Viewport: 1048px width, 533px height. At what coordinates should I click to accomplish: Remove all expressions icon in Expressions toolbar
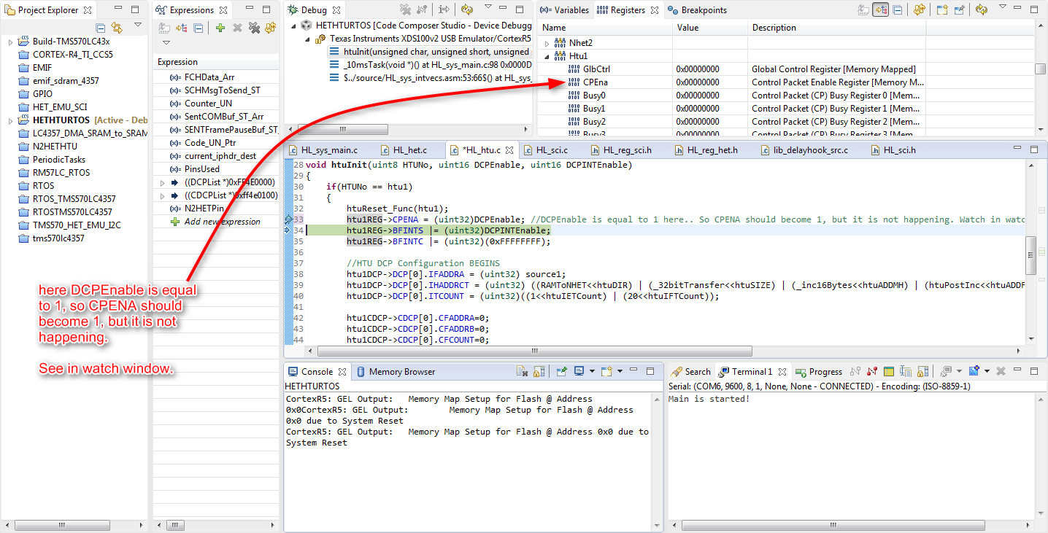pyautogui.click(x=254, y=28)
